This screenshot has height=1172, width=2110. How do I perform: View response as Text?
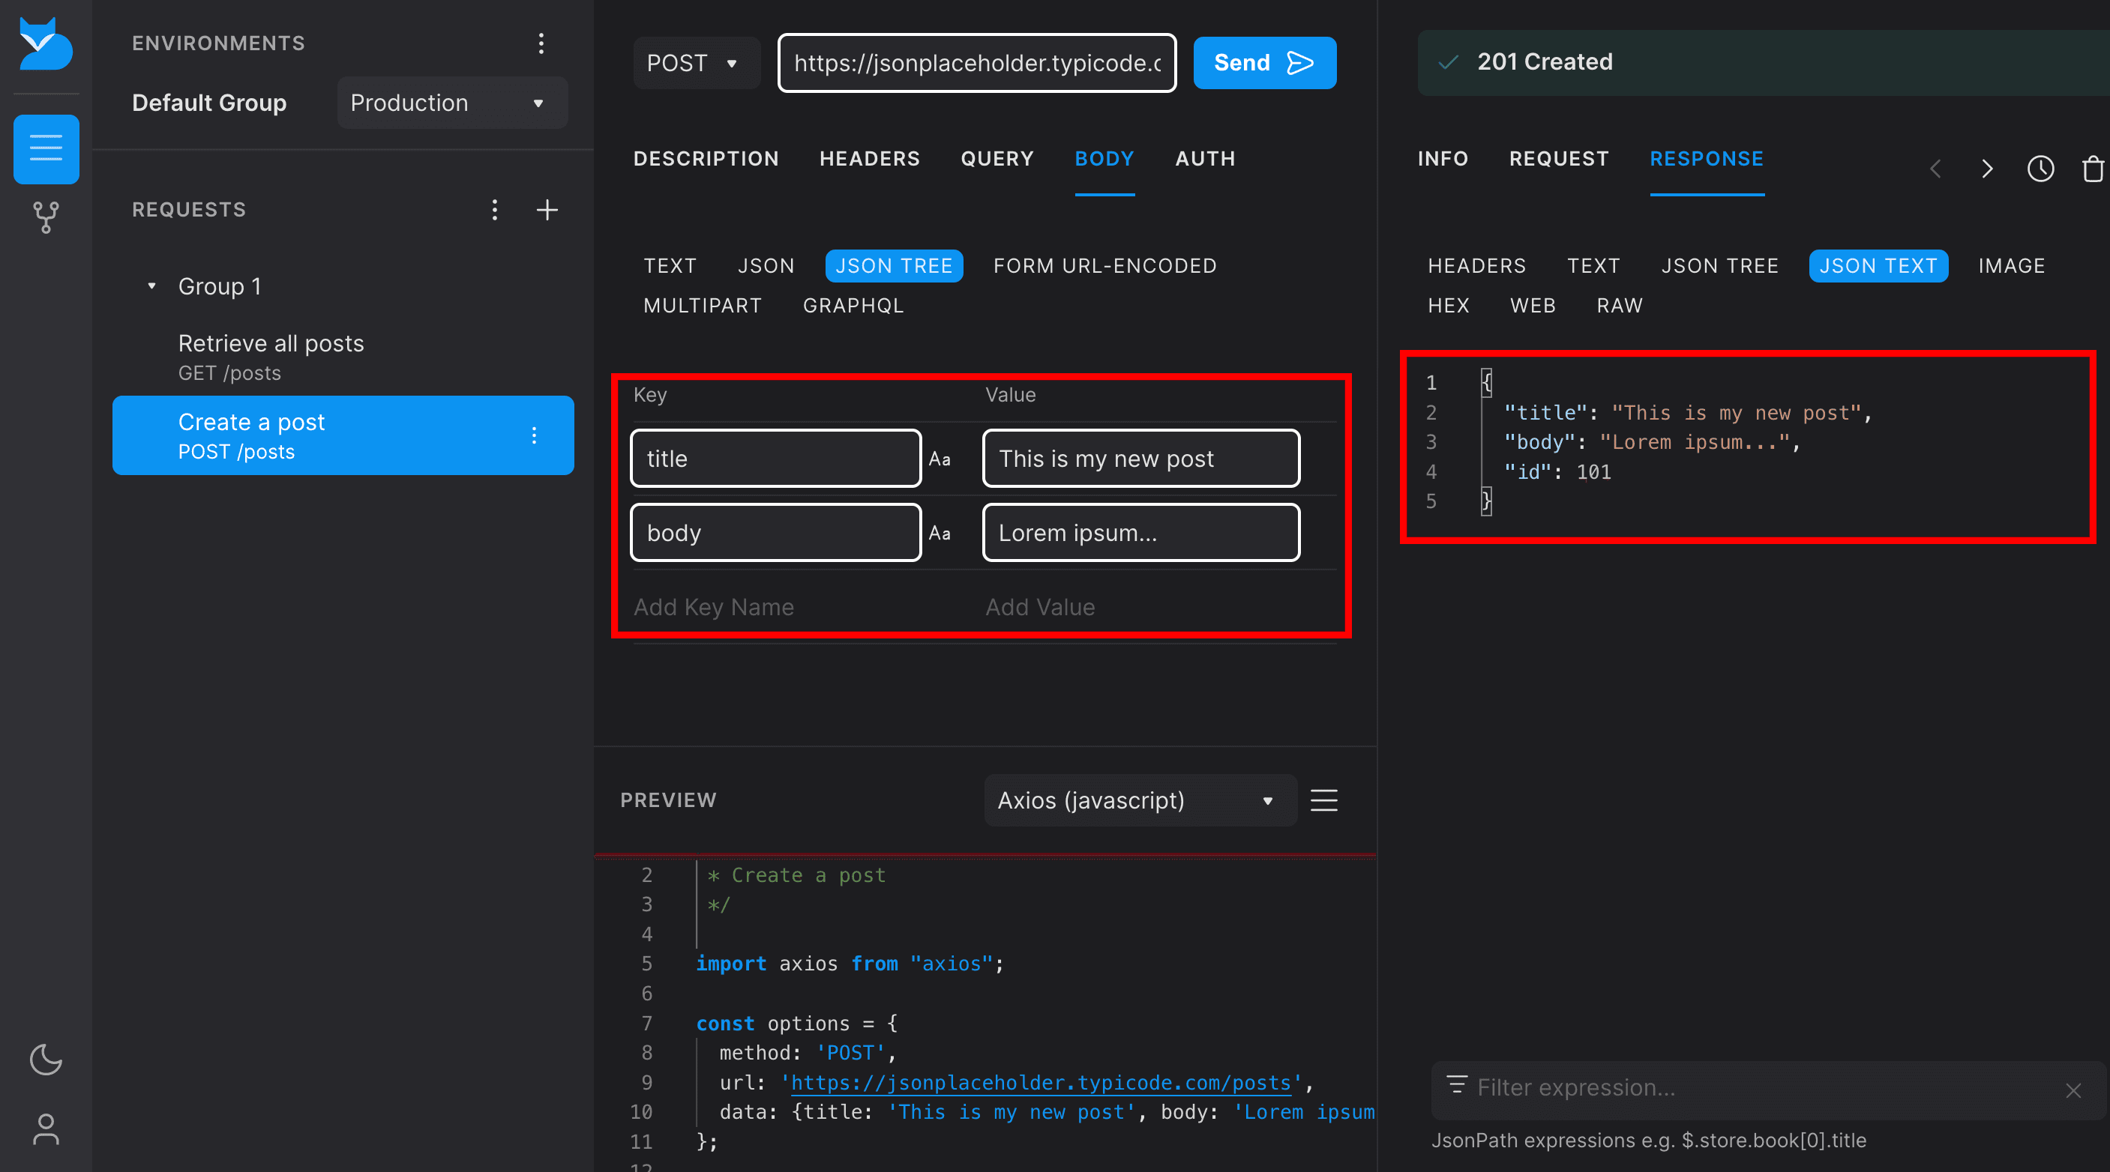coord(1594,266)
